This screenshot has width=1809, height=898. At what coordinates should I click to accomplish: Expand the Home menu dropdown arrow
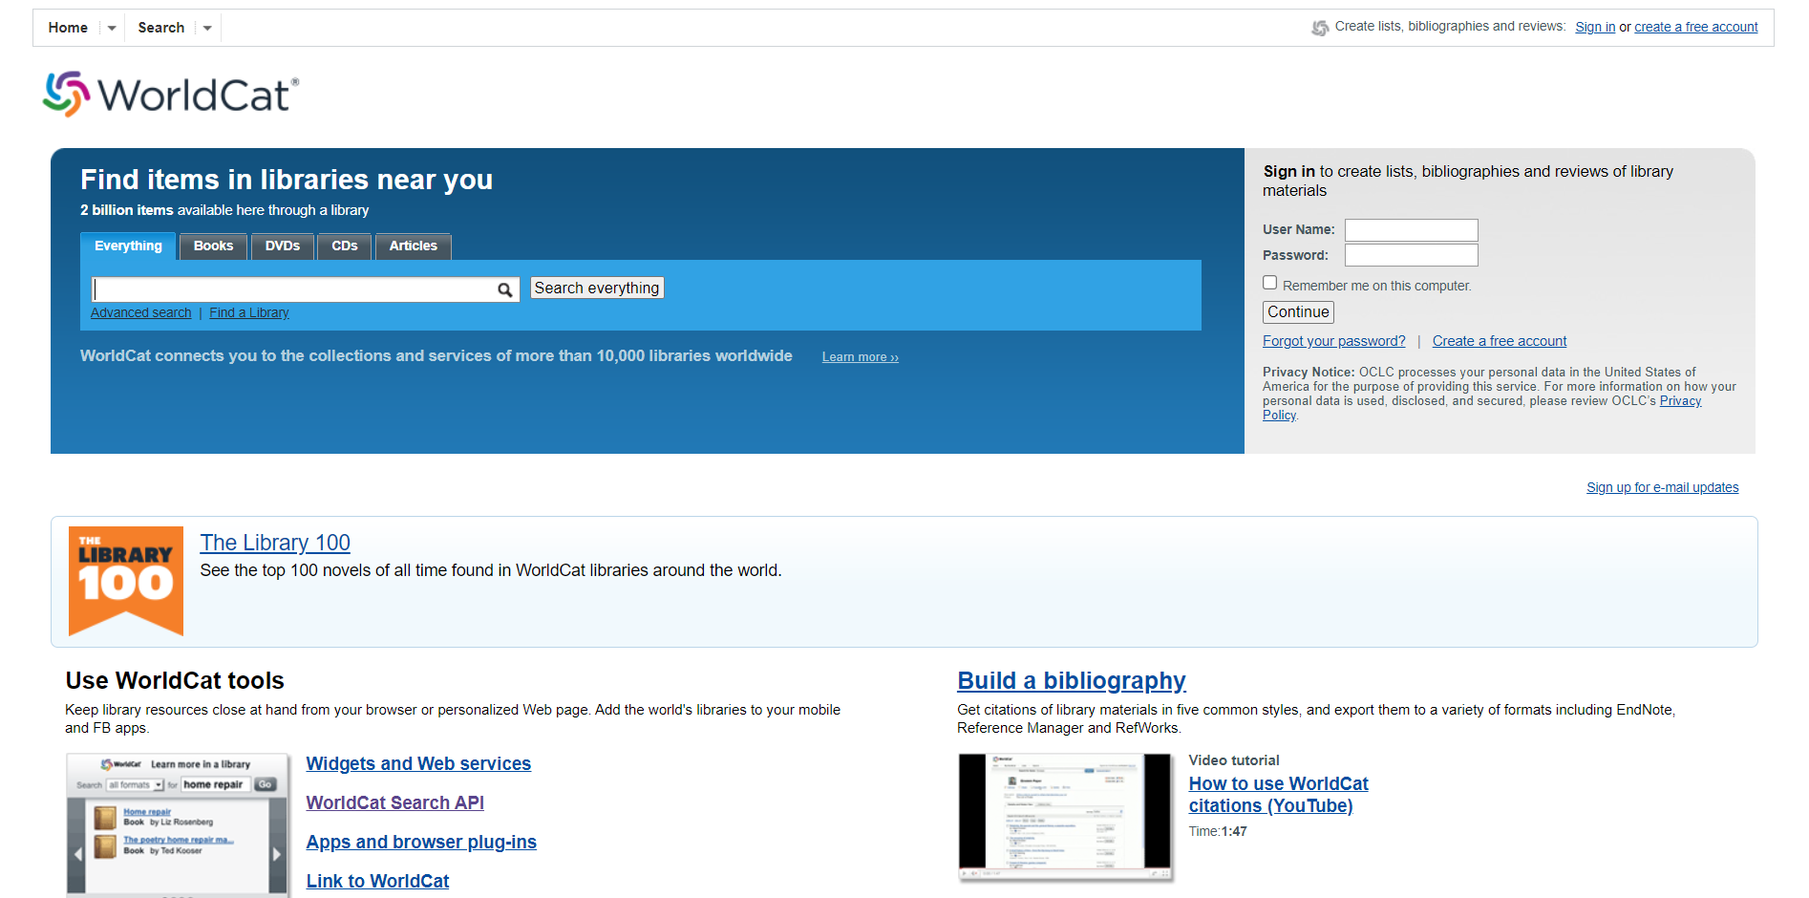coord(112,28)
